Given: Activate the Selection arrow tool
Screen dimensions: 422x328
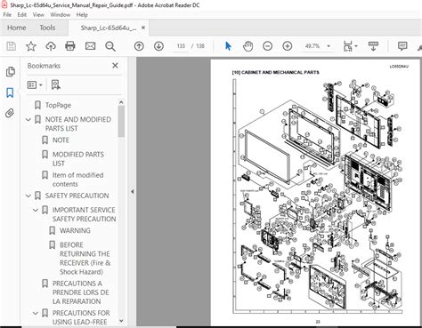Looking at the screenshot, I should point(228,46).
